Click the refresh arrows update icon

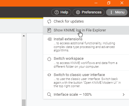coord(49,21)
